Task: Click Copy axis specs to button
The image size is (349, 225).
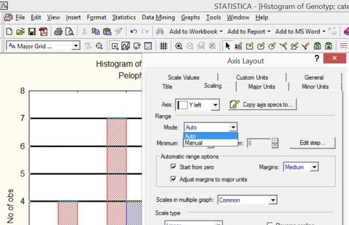Action: [x=263, y=104]
